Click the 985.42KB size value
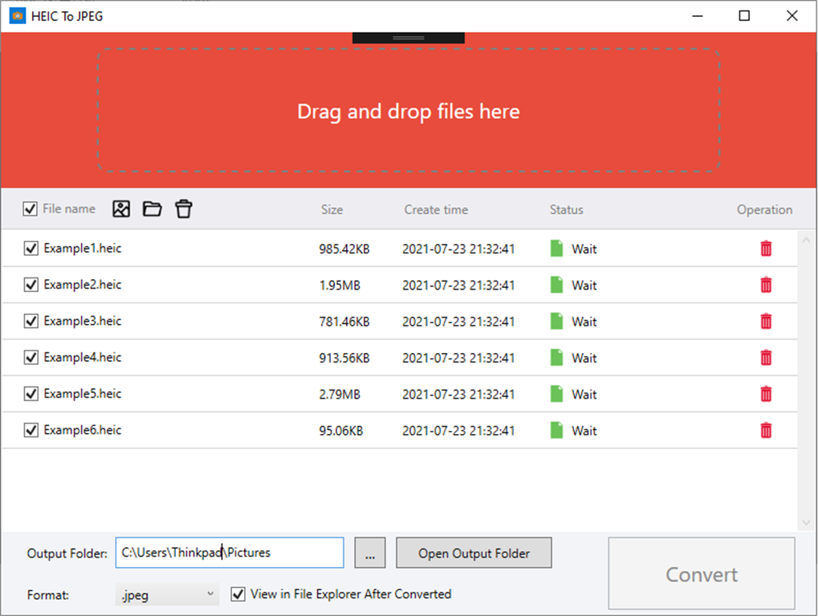This screenshot has width=818, height=616. pyautogui.click(x=344, y=249)
